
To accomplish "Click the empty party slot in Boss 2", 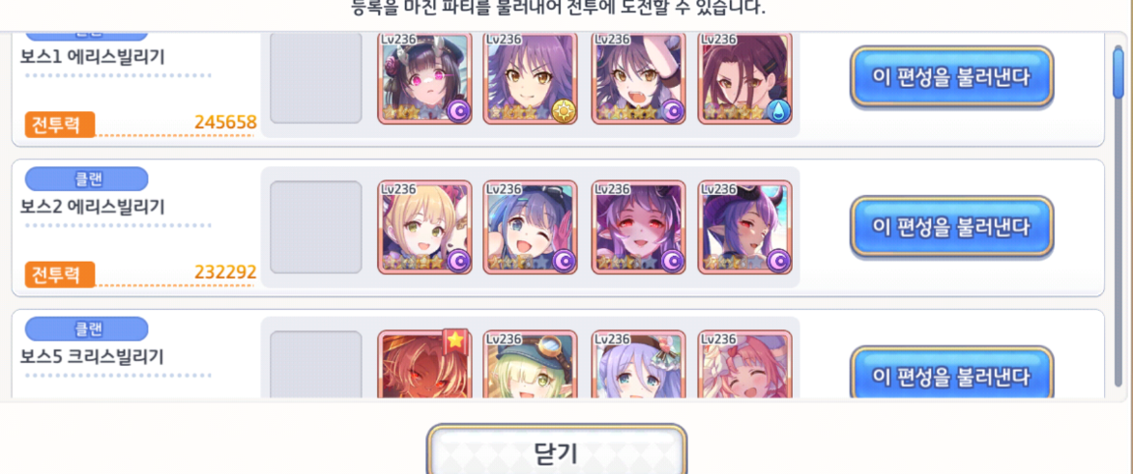I will pos(316,227).
